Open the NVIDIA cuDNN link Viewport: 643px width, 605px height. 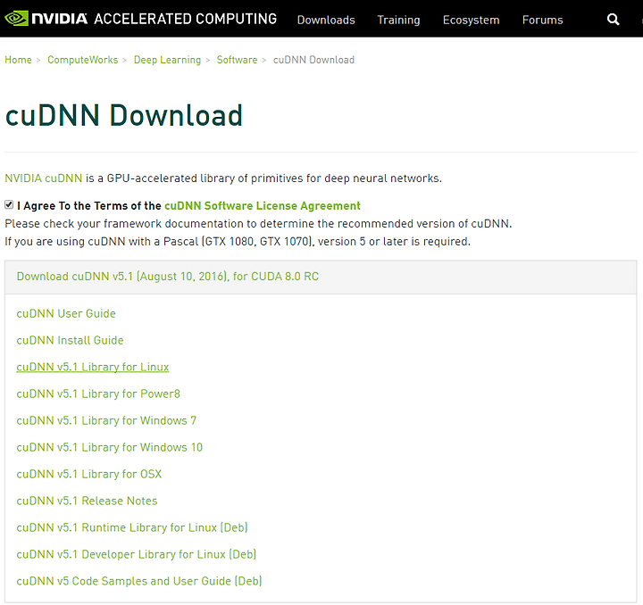click(44, 178)
